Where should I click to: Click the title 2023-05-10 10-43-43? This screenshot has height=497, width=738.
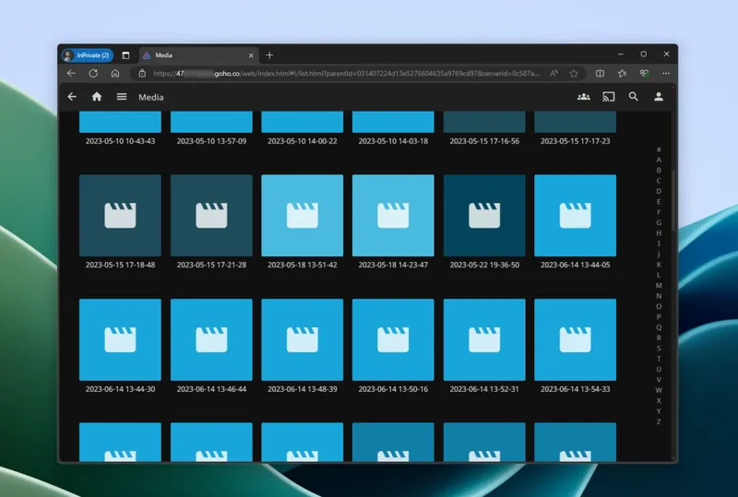(x=120, y=141)
